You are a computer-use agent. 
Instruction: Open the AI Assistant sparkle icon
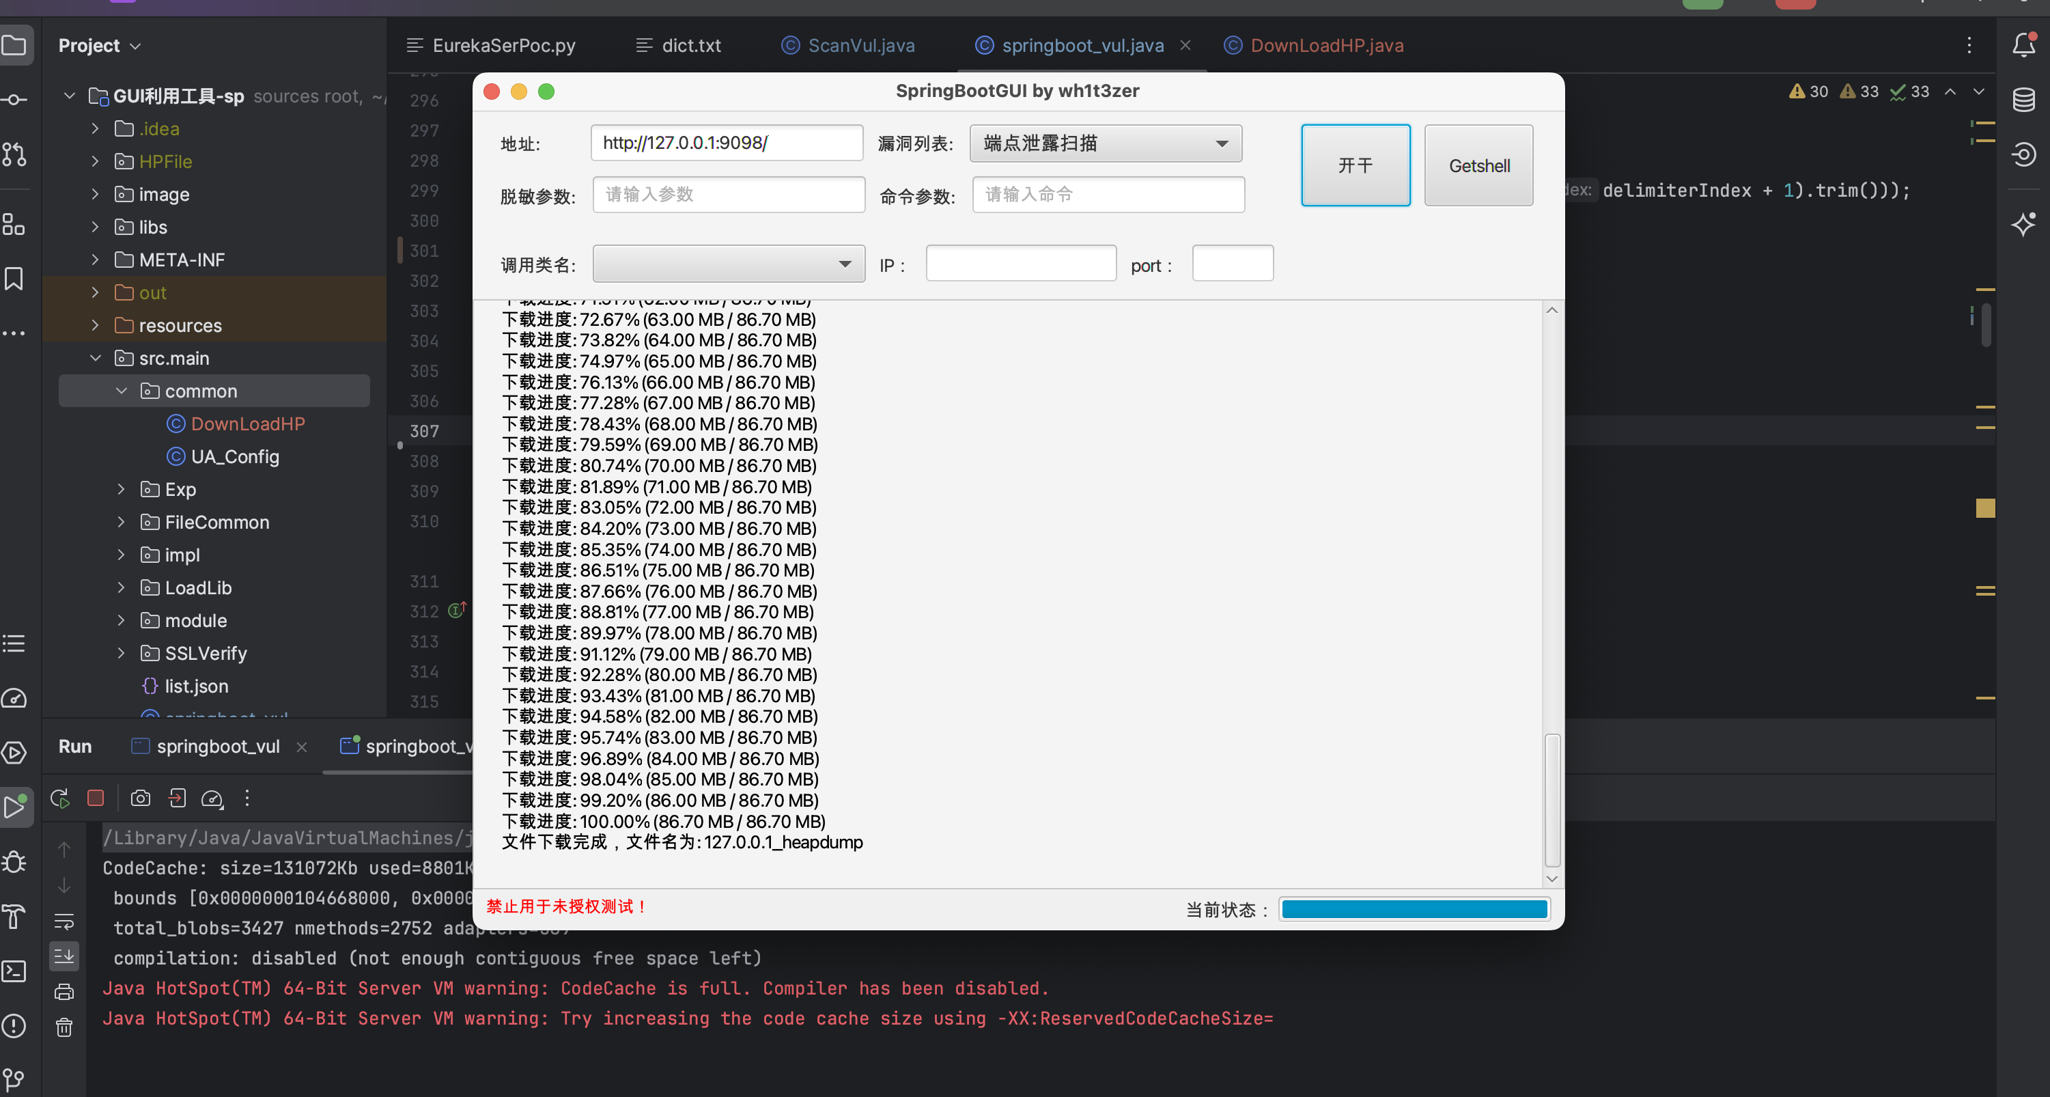pyautogui.click(x=2024, y=223)
